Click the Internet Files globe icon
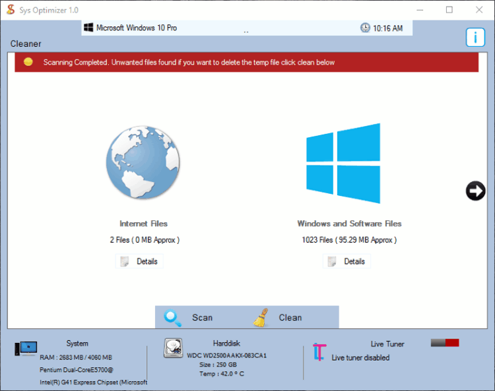The image size is (495, 391). point(143,163)
